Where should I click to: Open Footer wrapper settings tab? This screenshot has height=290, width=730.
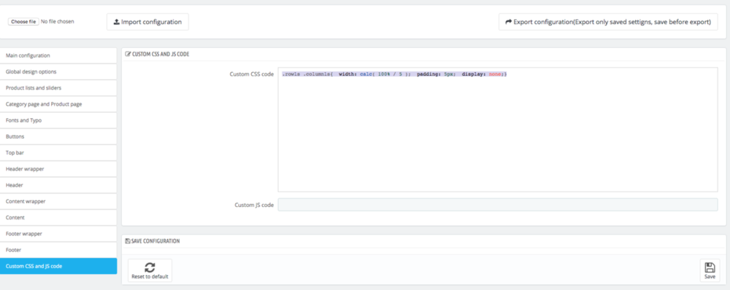coord(58,234)
